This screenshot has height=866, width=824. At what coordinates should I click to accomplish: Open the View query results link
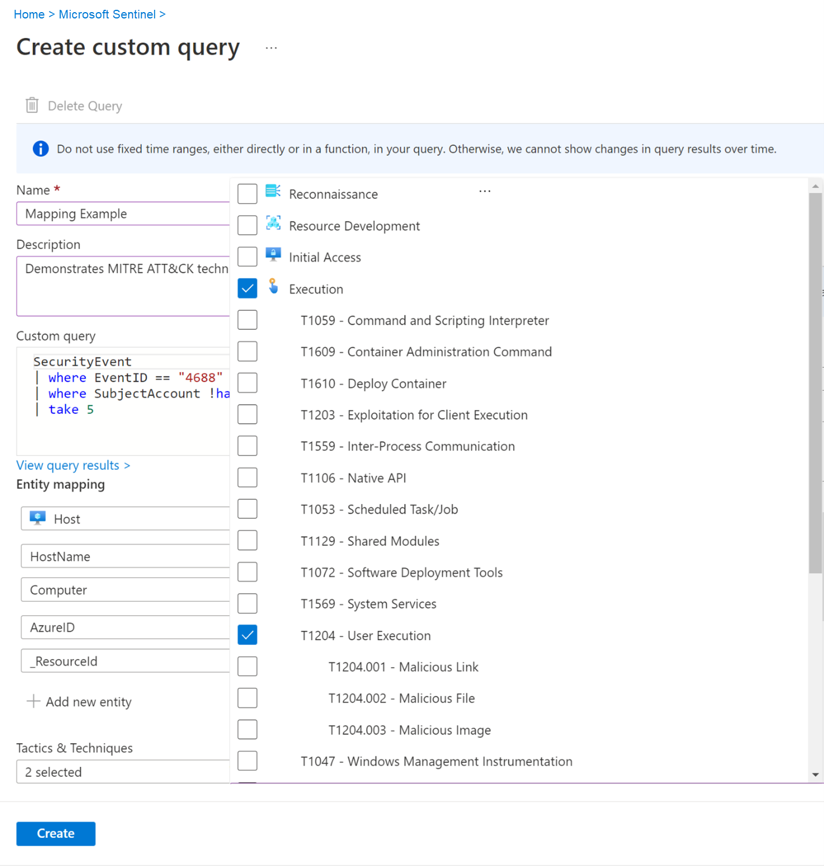(73, 465)
